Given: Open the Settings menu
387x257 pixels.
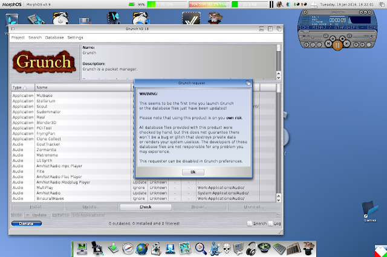Looking at the screenshot, I should tap(76, 37).
